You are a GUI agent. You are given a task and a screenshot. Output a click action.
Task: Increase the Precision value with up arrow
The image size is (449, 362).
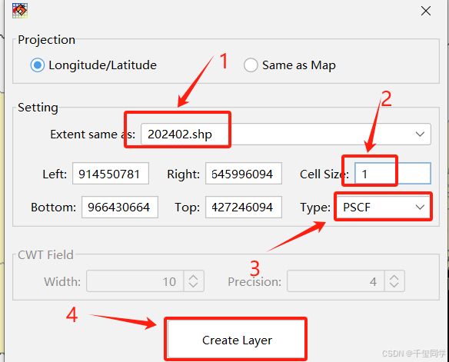point(394,277)
